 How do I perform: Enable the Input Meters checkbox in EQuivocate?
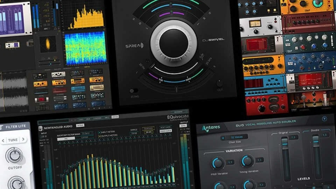coord(99,132)
